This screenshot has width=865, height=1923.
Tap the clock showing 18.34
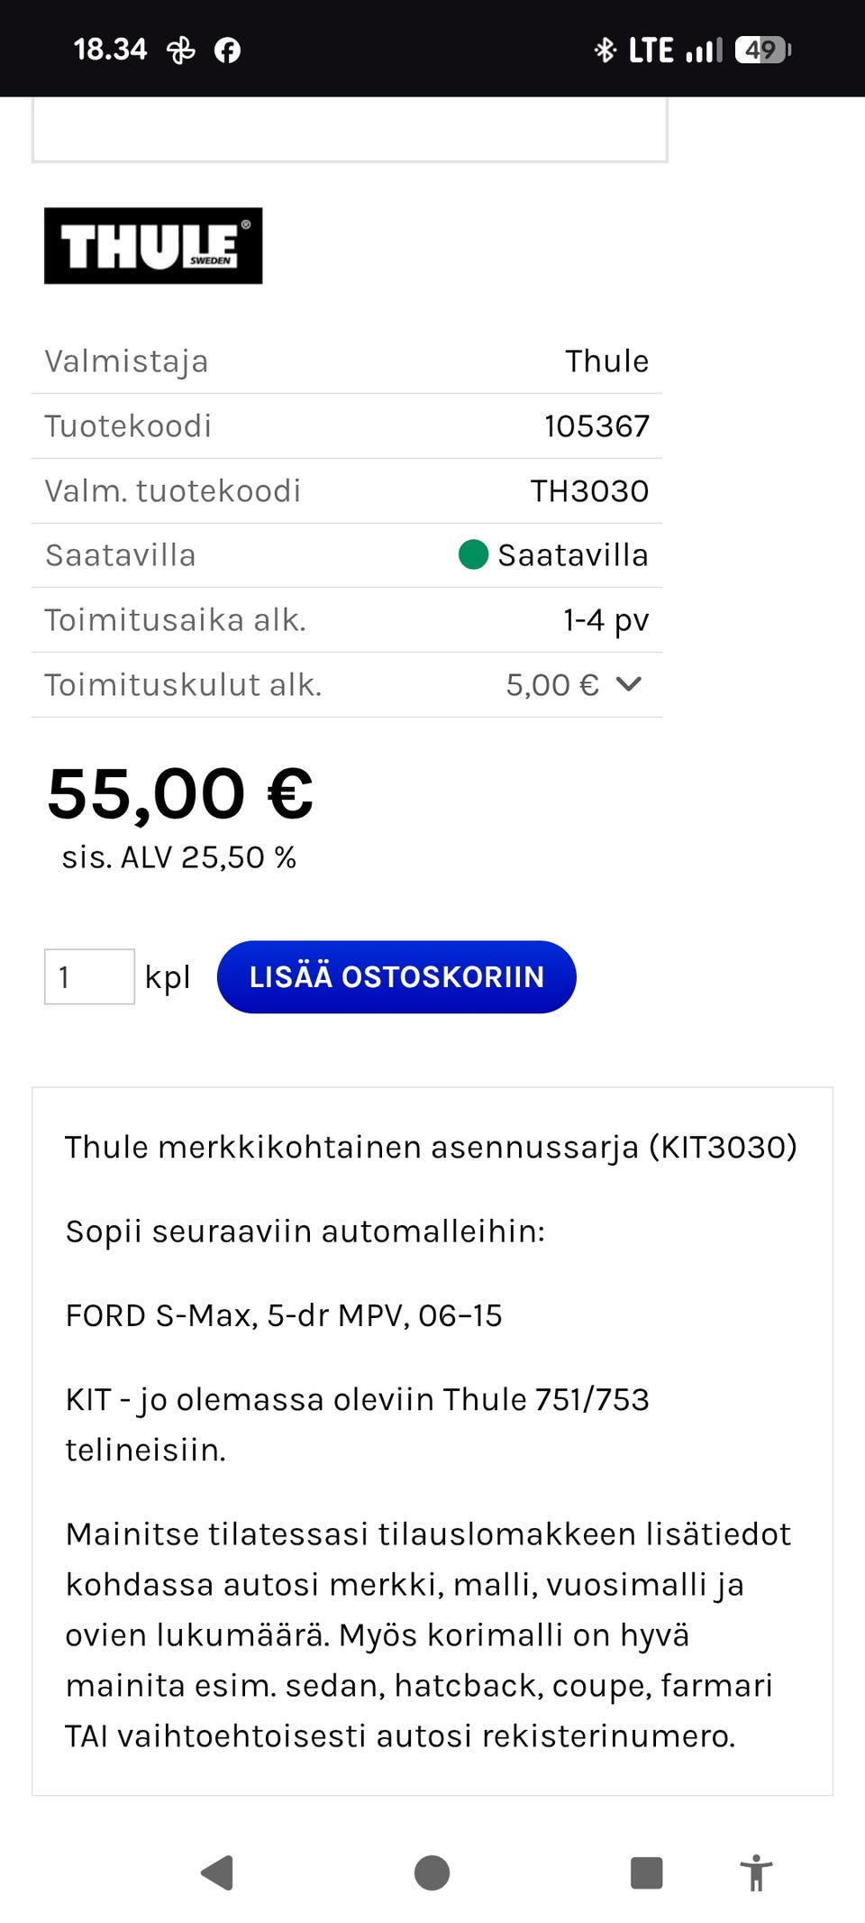pos(110,50)
